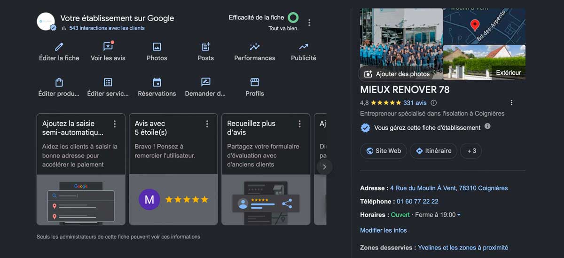Click the purple M reviewer avatar

pos(149,200)
